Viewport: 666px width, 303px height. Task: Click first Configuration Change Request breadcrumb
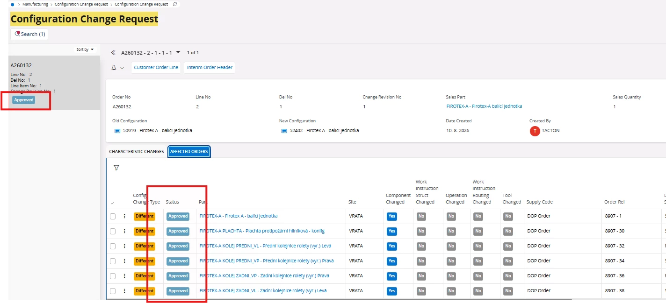(x=81, y=4)
